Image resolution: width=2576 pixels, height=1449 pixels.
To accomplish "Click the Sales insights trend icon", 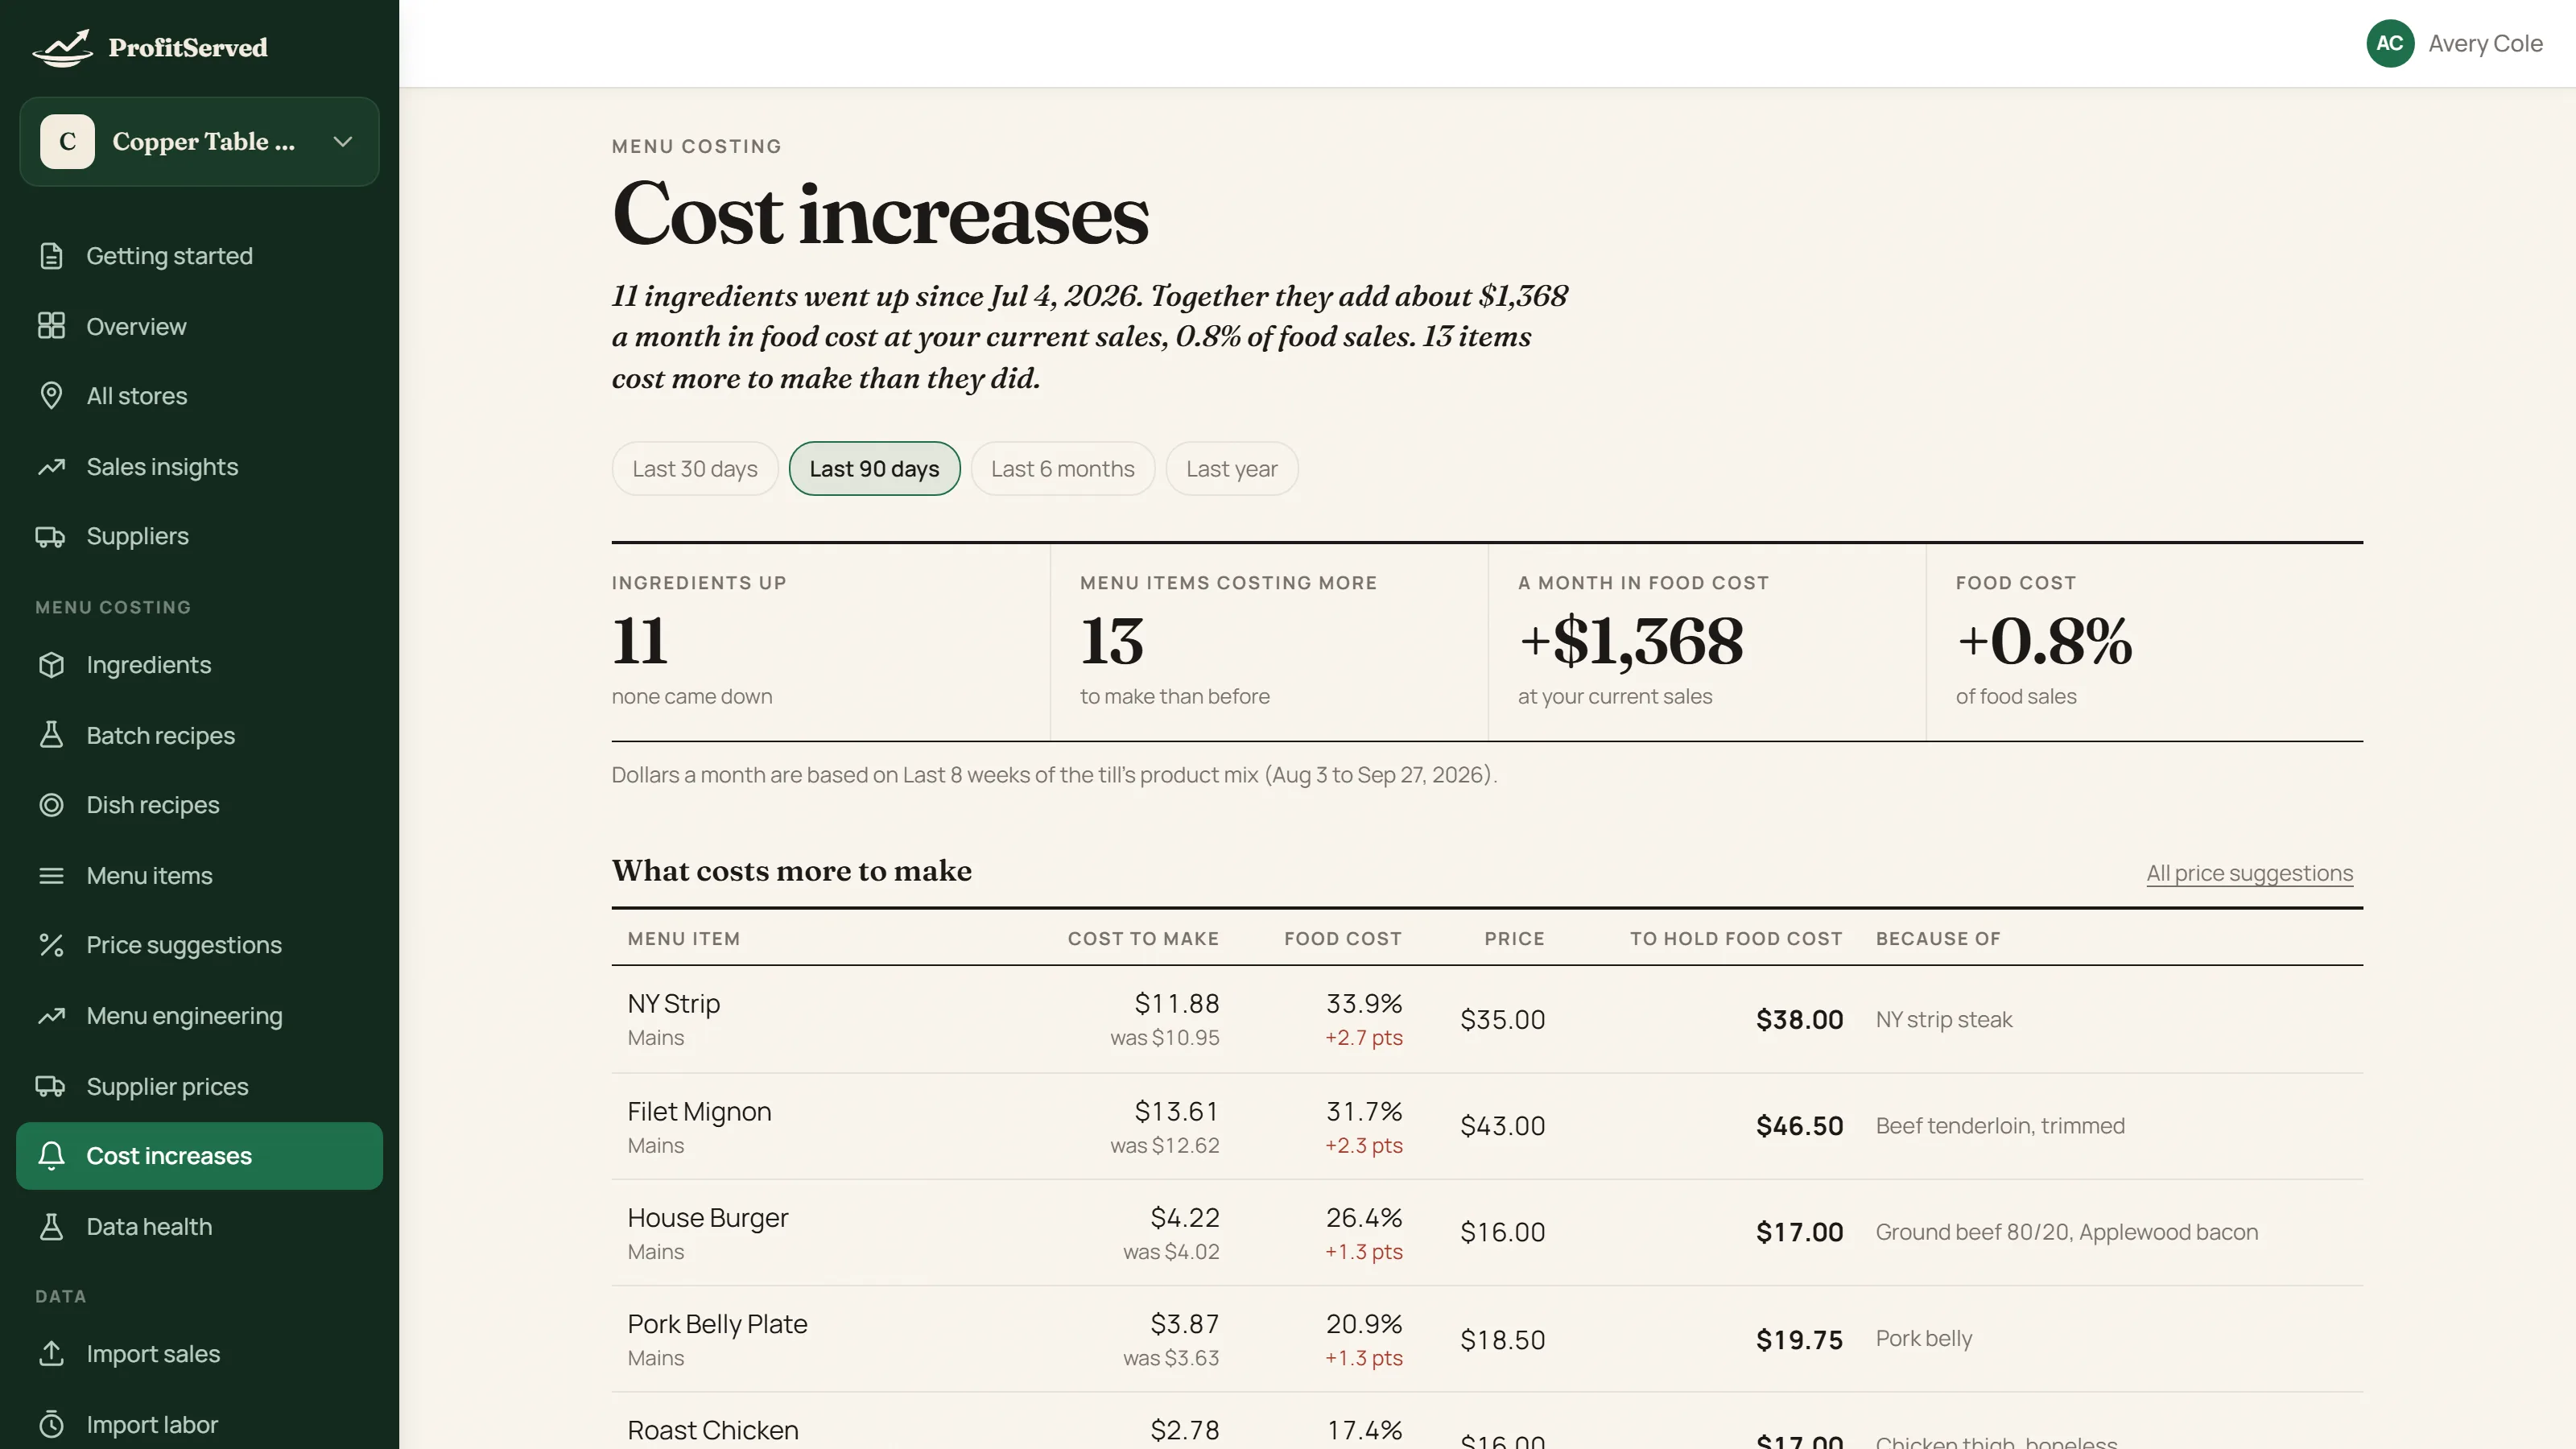I will (51, 467).
